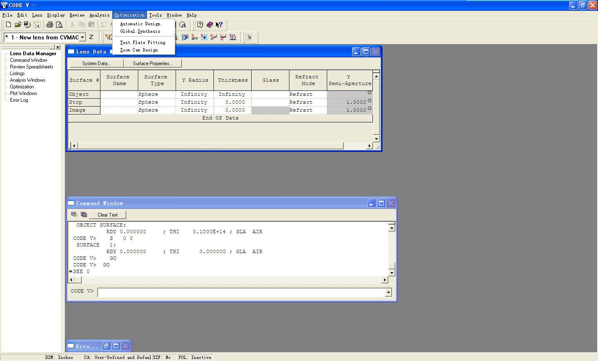
Task: Choose Test Plate Fitting
Action: [x=142, y=43]
